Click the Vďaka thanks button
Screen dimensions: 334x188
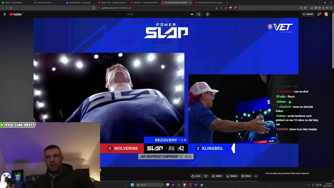246,176
